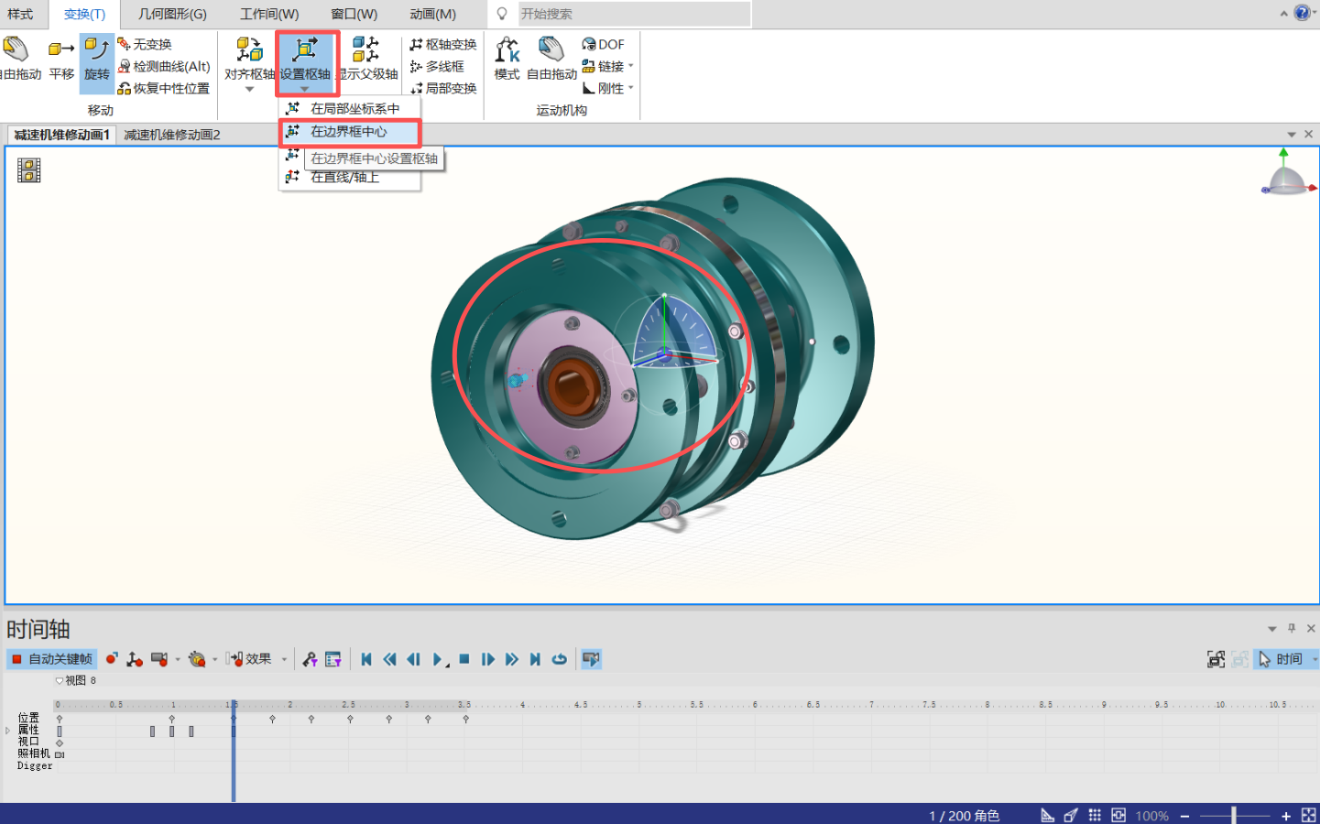The height and width of the screenshot is (824, 1320).
Task: Choose 在直线/轴上 from the pivot menu
Action: click(349, 178)
